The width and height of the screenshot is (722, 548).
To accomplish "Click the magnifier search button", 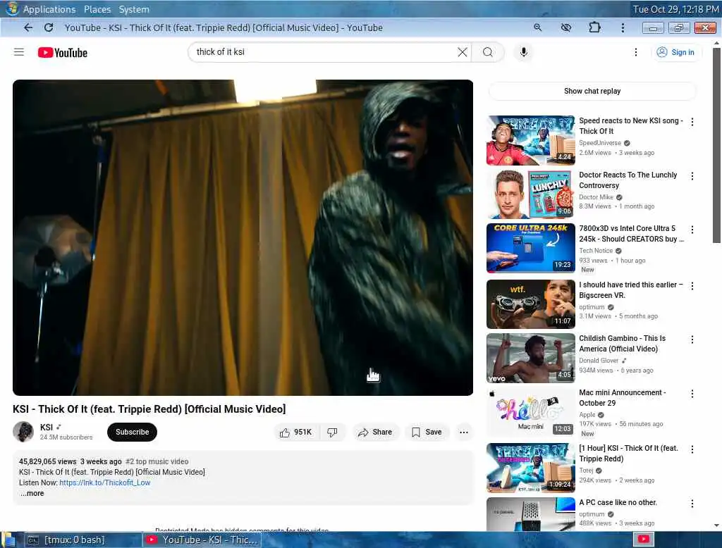I will pyautogui.click(x=488, y=52).
